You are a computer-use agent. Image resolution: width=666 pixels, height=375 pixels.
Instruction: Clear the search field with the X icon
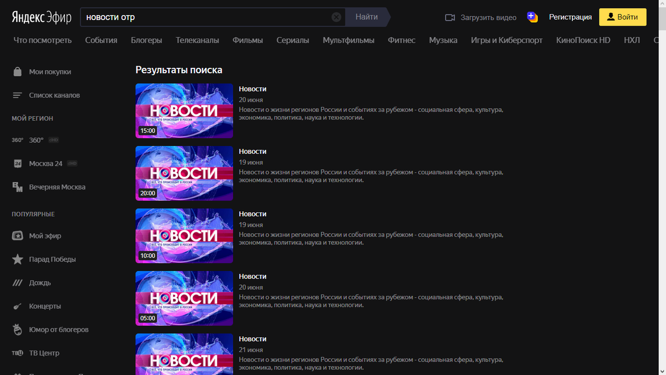click(x=336, y=17)
